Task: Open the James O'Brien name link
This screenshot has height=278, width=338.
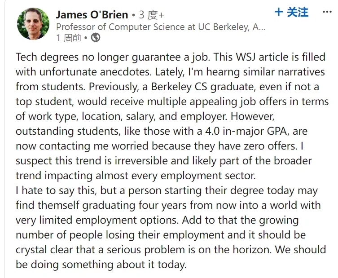Action: coord(92,15)
